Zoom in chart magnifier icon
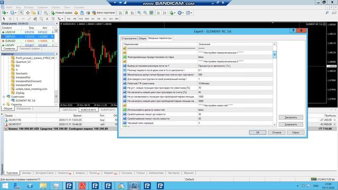The height and width of the screenshot is (190, 338). (139, 13)
